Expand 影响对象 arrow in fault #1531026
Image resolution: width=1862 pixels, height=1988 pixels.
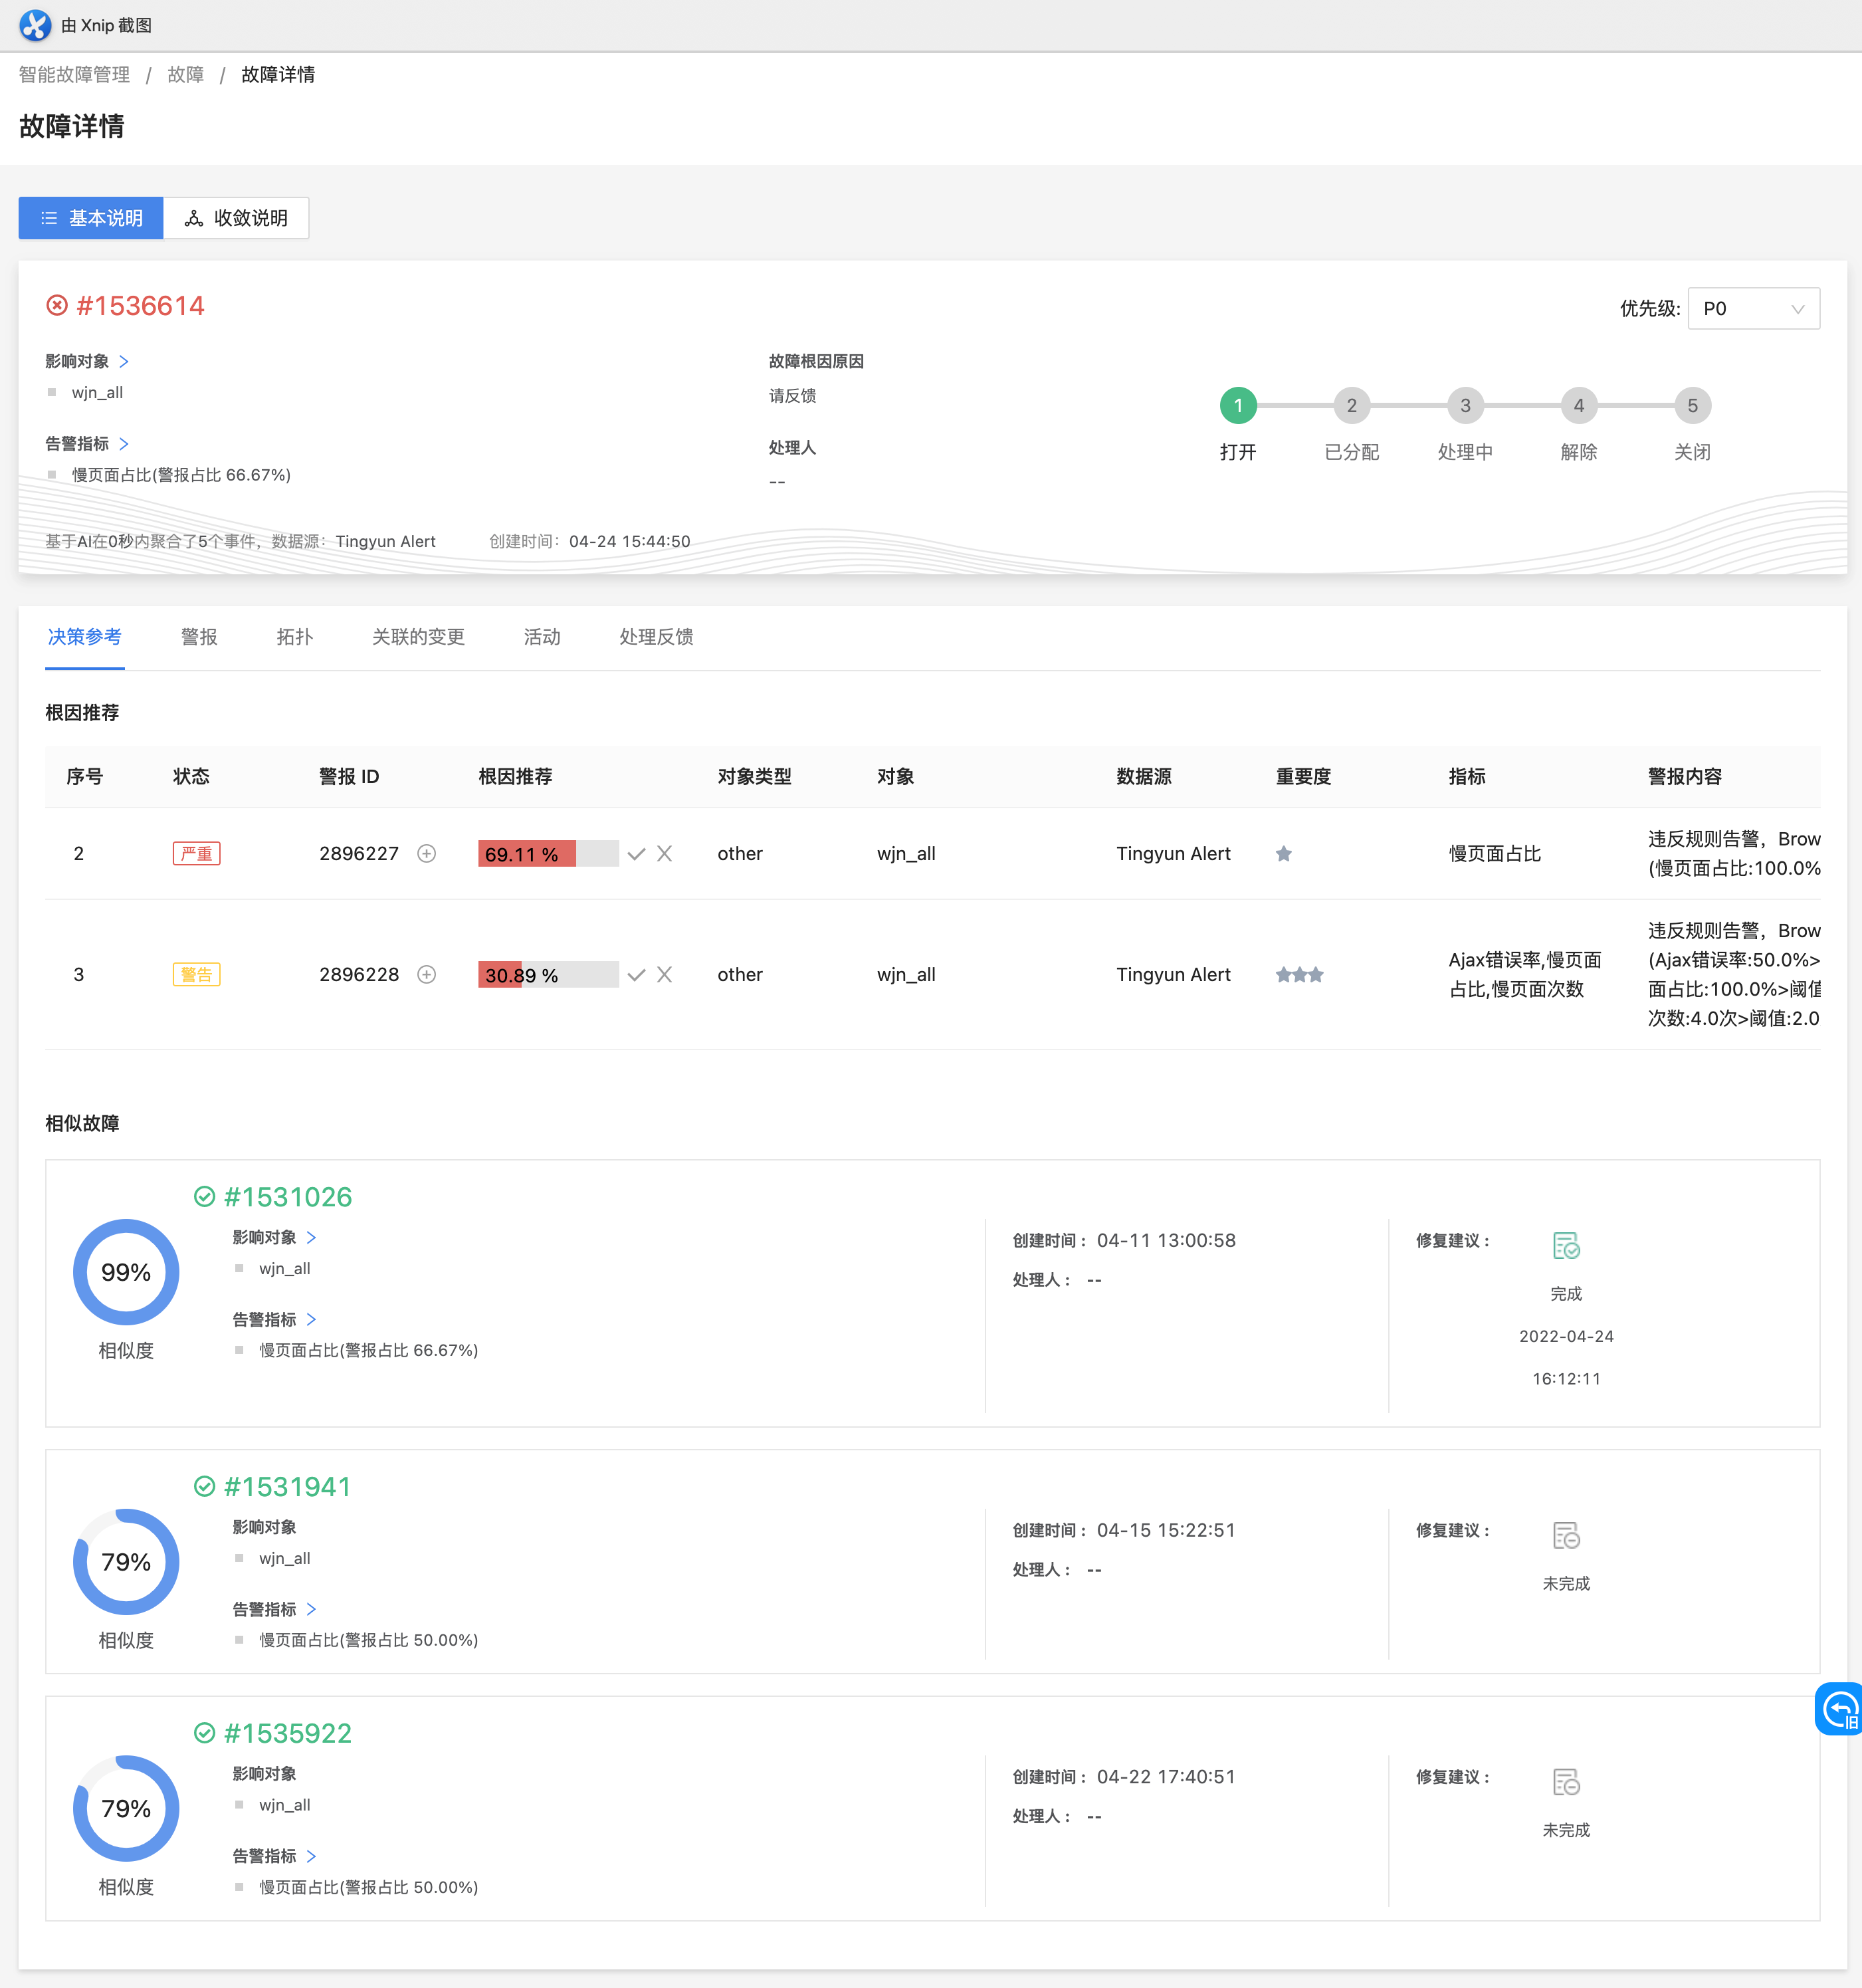tap(311, 1237)
